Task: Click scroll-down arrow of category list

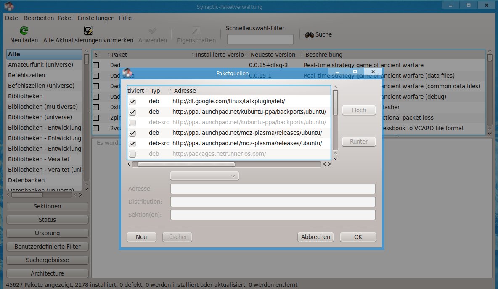Action: click(x=86, y=189)
